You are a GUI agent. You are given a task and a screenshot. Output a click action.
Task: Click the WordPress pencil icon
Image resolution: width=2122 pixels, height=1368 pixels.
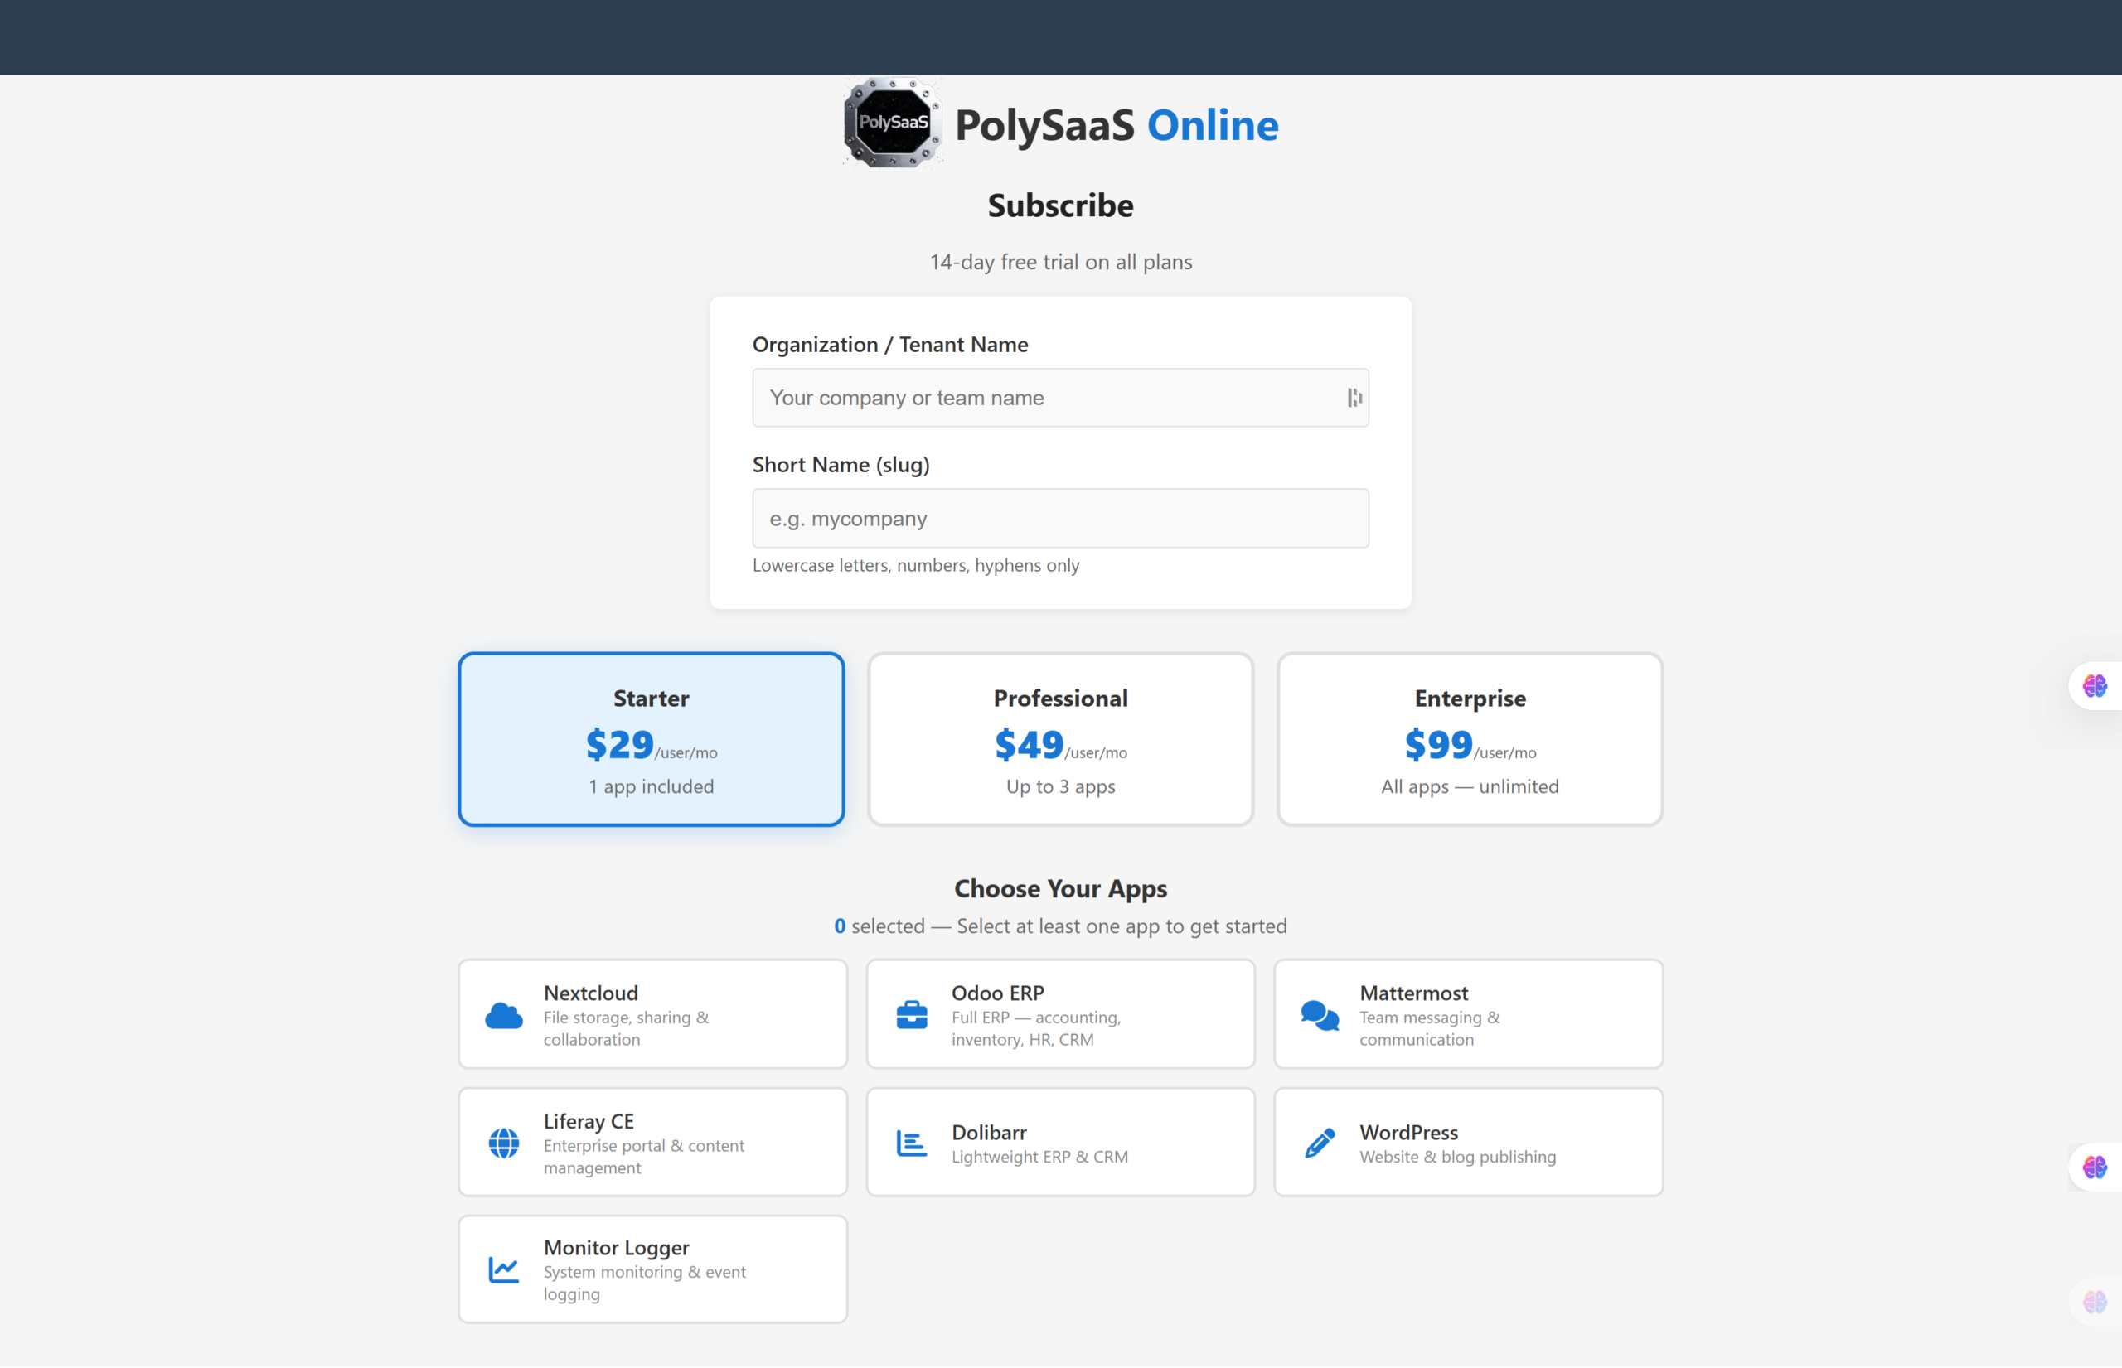(x=1320, y=1143)
